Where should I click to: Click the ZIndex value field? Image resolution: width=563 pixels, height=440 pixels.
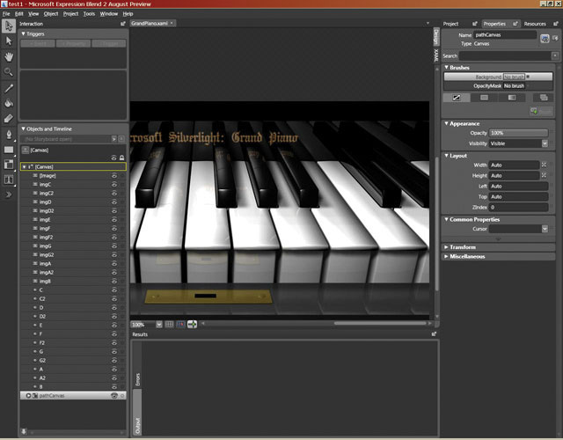click(518, 208)
